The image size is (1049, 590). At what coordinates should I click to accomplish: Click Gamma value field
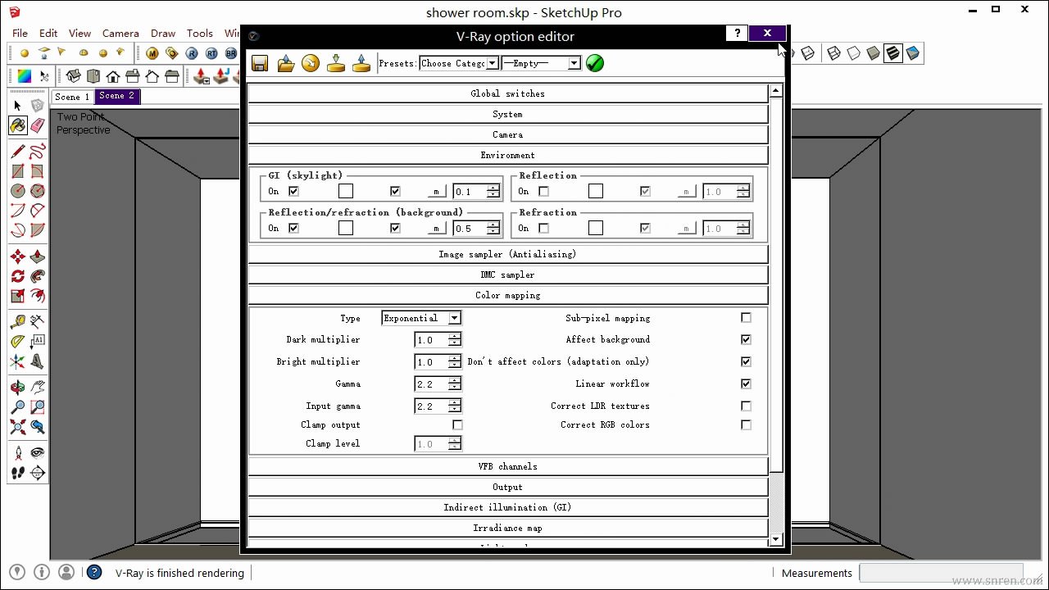point(430,383)
